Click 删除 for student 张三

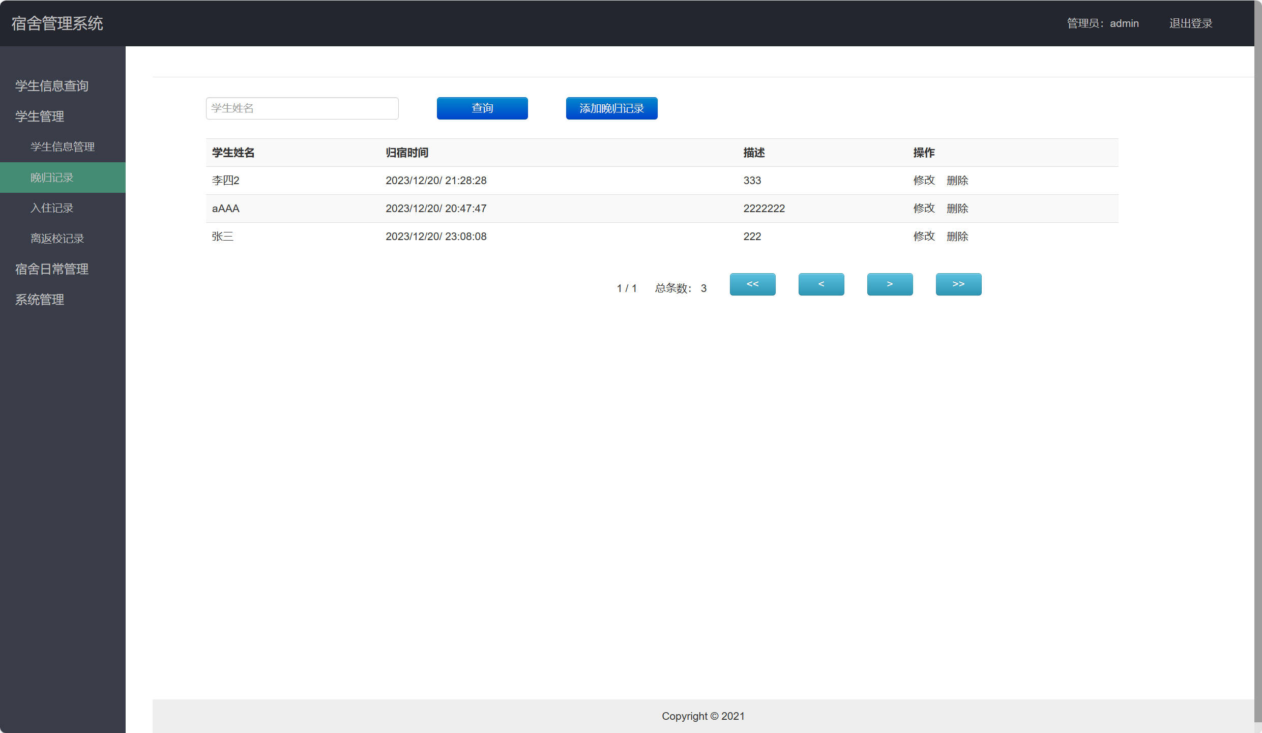coord(957,237)
